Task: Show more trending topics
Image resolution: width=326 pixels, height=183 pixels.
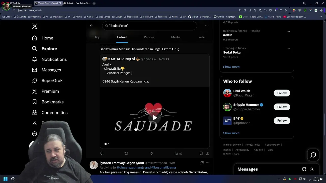Action: coord(231,67)
